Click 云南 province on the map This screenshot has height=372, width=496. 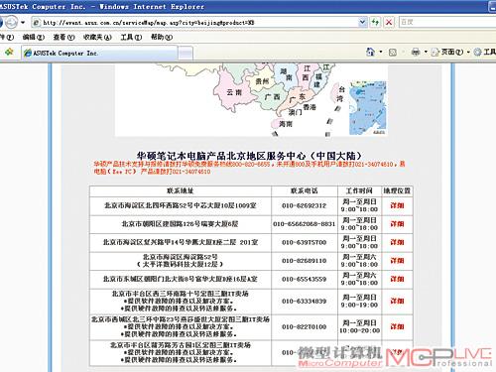point(234,92)
